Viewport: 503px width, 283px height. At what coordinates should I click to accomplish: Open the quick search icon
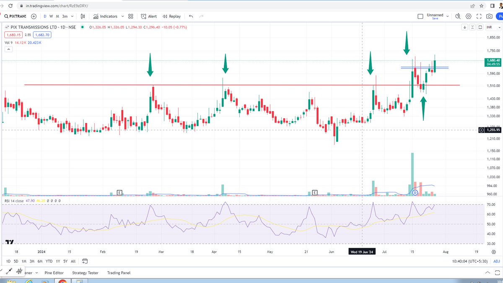(458, 16)
